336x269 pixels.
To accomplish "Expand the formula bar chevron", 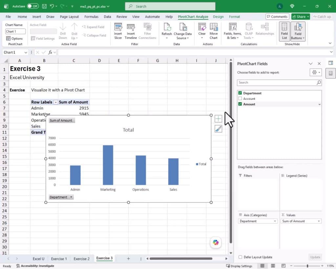I will 331,52.
